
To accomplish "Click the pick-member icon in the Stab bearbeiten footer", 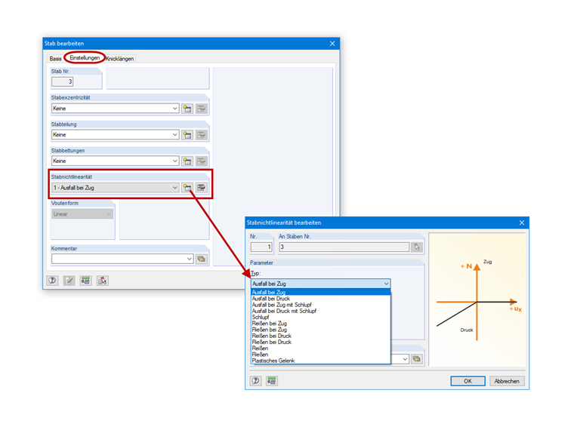I will click(x=103, y=281).
